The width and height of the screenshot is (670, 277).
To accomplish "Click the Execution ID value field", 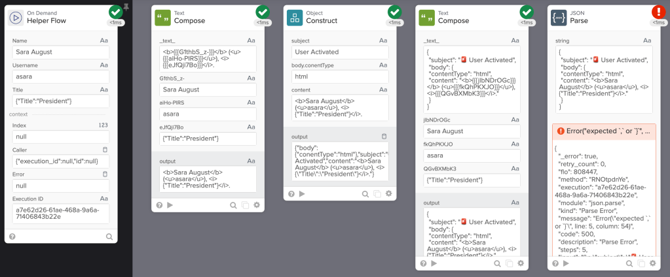I will tap(61, 212).
